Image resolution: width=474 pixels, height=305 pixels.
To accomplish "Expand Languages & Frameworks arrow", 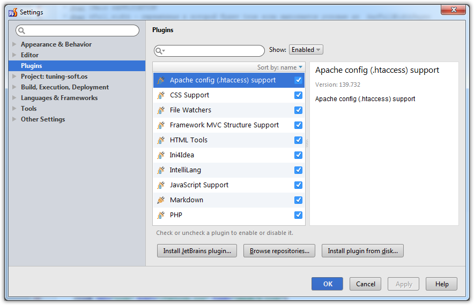I will [x=14, y=98].
